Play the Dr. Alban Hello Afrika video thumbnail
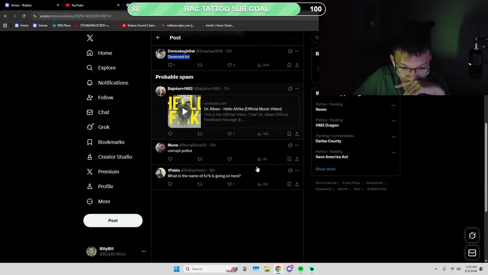 (185, 112)
